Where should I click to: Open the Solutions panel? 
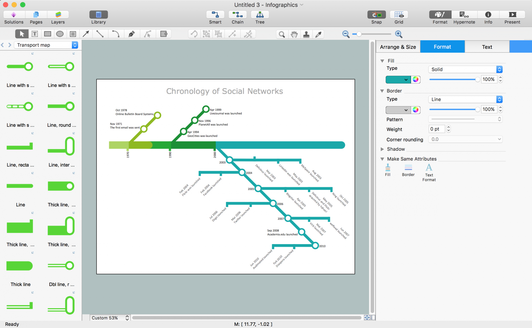[14, 18]
